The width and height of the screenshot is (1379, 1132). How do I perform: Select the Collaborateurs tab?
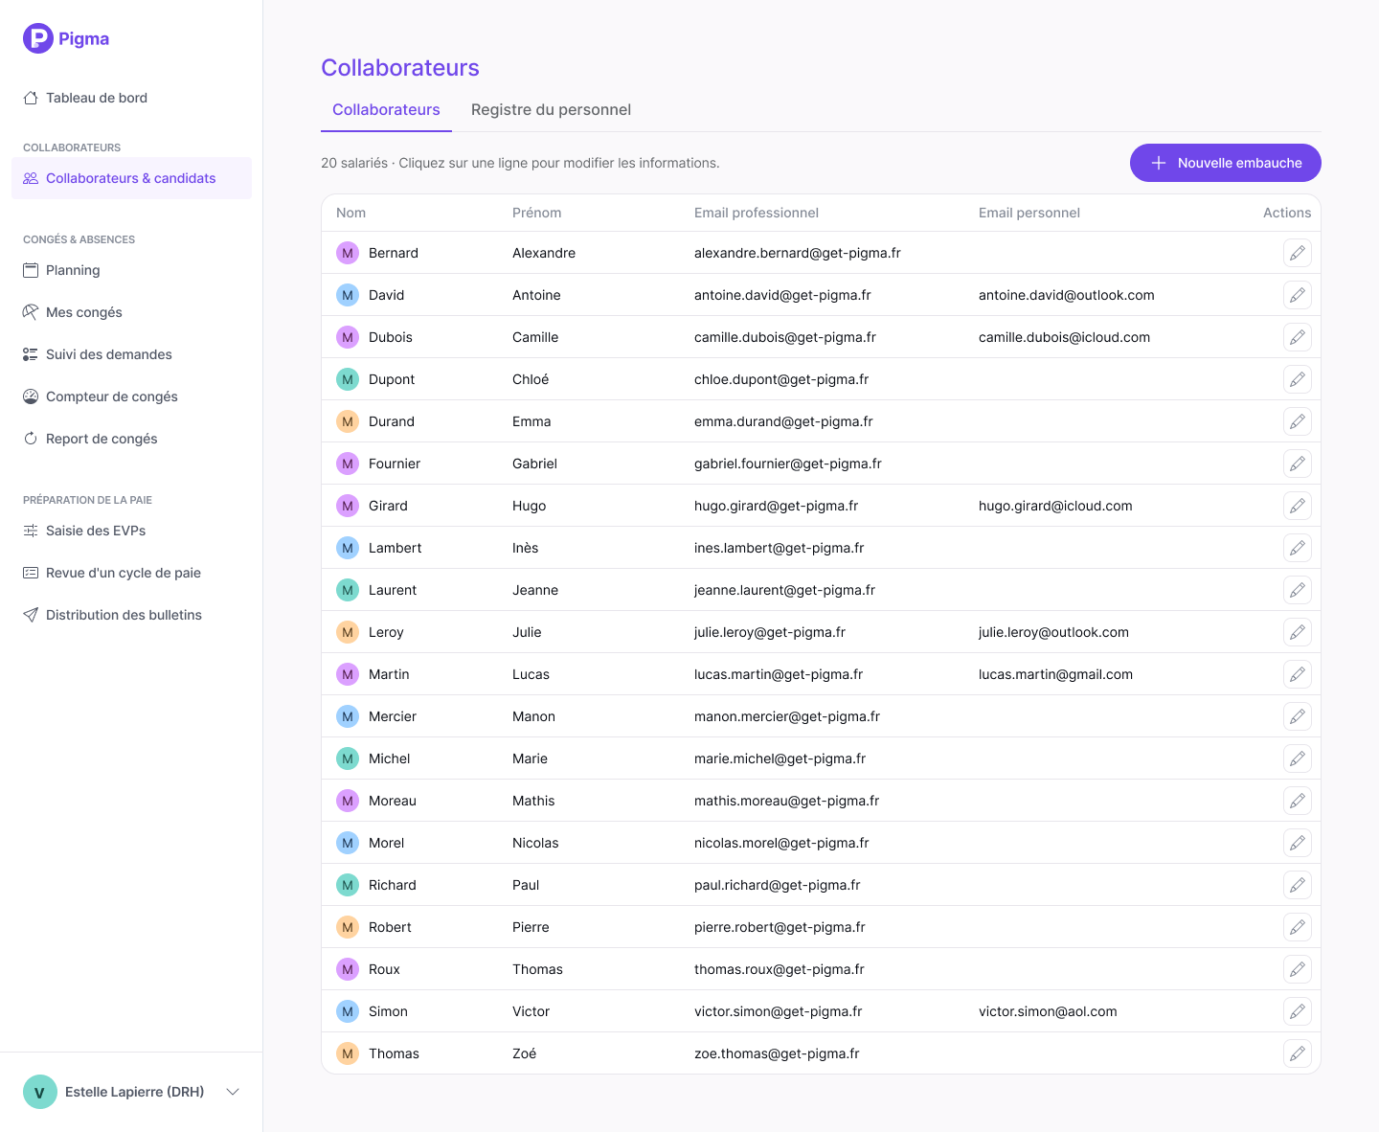(x=386, y=109)
